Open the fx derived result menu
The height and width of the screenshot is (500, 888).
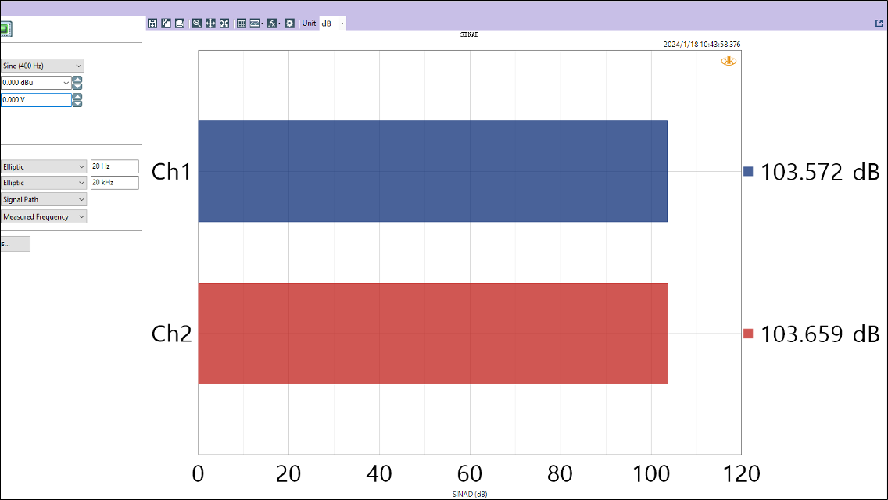[273, 23]
